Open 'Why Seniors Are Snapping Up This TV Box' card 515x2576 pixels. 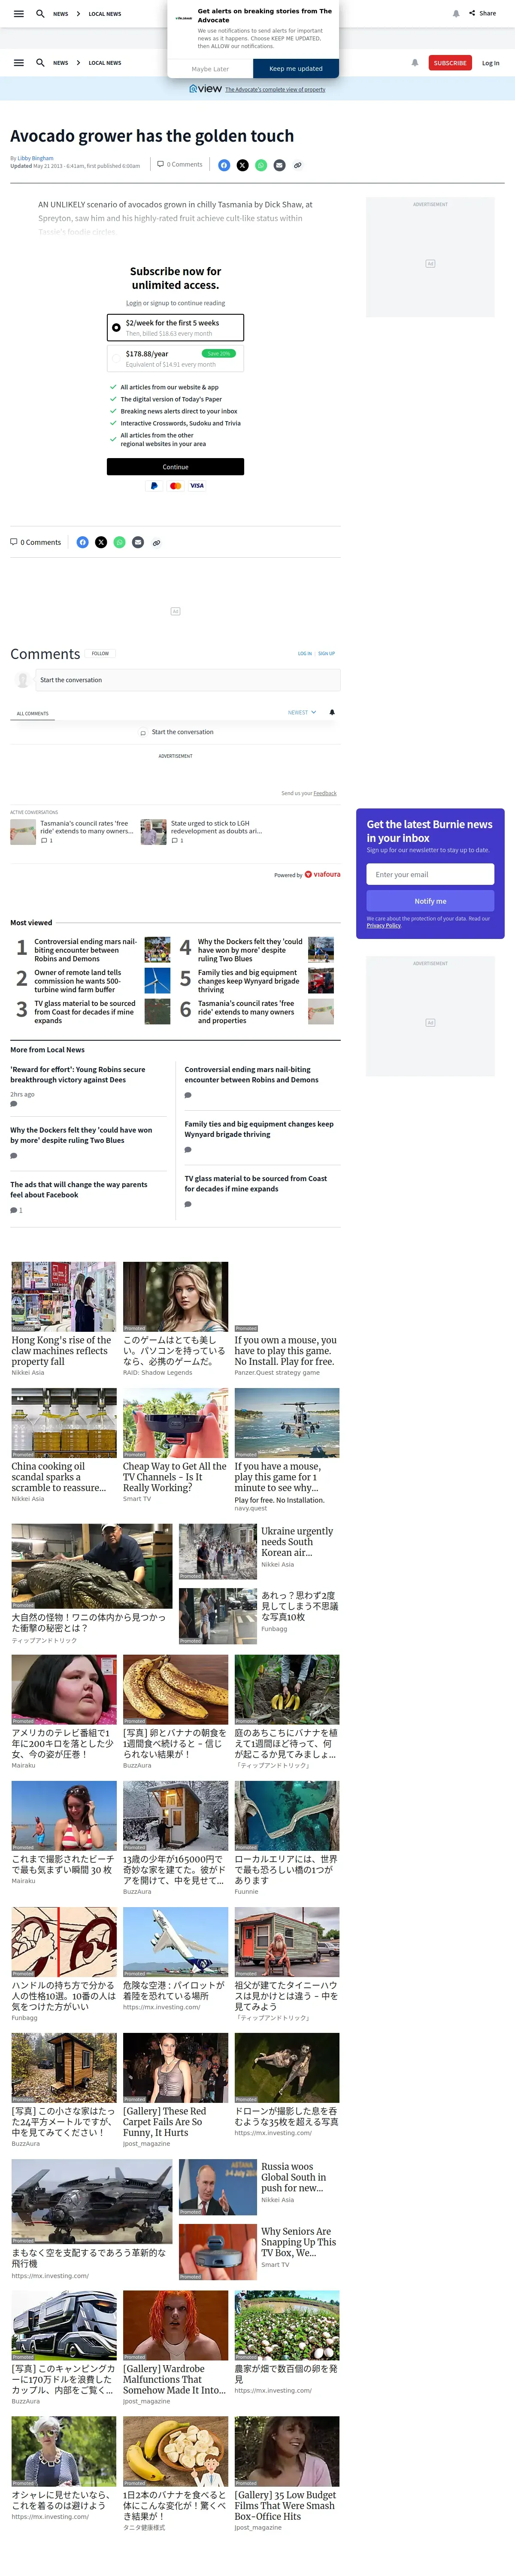pyautogui.click(x=259, y=2252)
